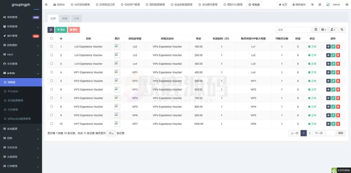Go to 主页 home link
The width and height of the screenshot is (351, 173).
click(283, 4)
